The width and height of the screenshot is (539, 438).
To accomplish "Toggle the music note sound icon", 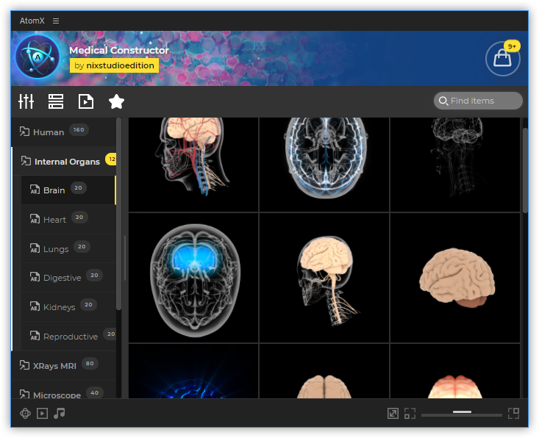I will (59, 413).
